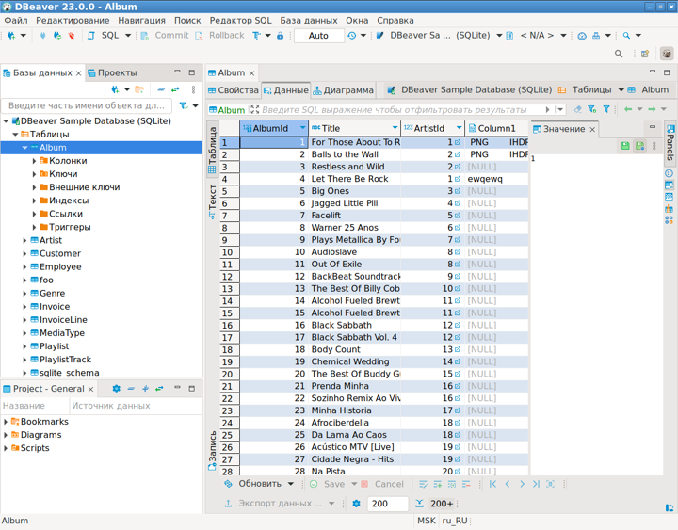Expand the Bookmarks folder in Project panel
678x530 pixels.
pos(6,422)
